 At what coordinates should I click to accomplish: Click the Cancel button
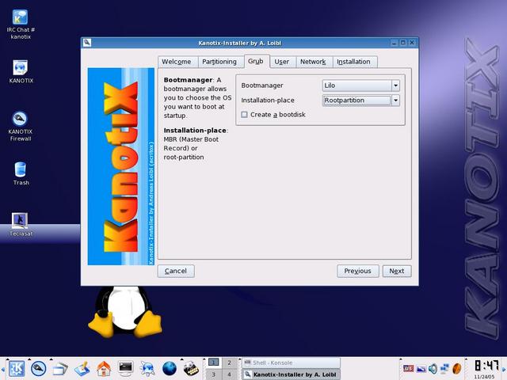click(x=176, y=271)
